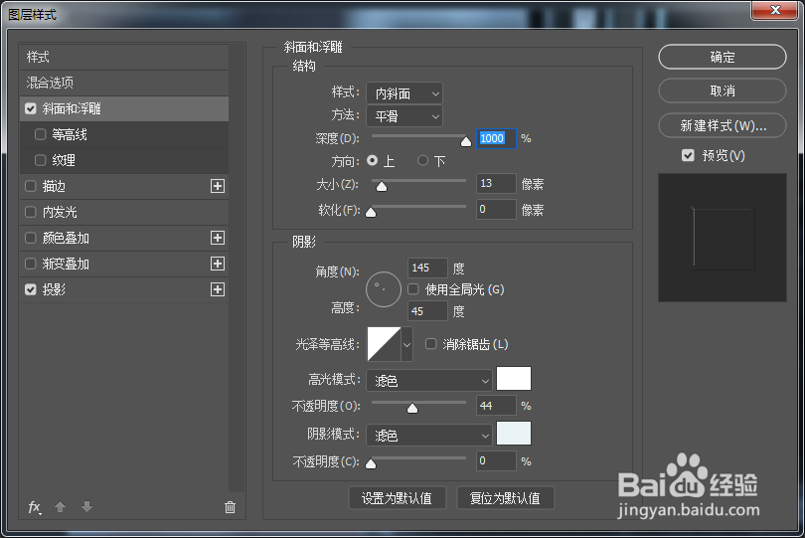Select the 纹理 sub-entry
805x538 pixels.
pyautogui.click(x=124, y=160)
